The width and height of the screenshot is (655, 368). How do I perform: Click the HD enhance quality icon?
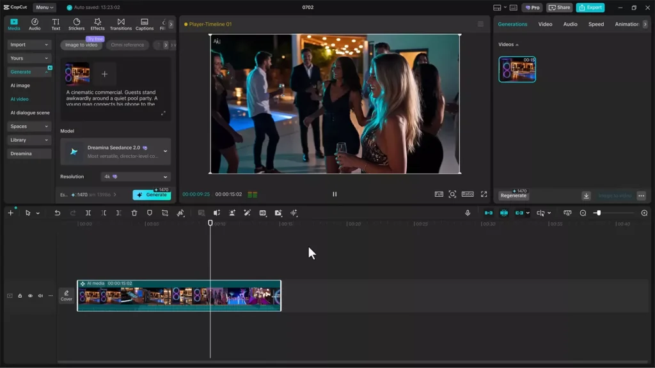coord(263,213)
